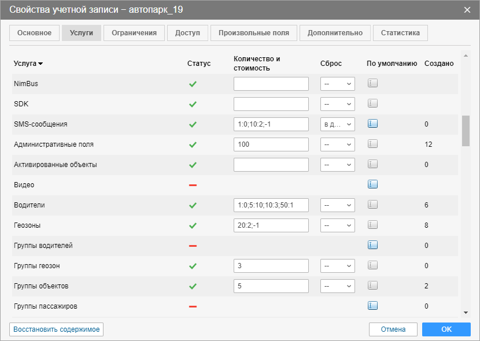Open the reset dropdown for SMS-сообщения
480x341 pixels.
point(338,124)
